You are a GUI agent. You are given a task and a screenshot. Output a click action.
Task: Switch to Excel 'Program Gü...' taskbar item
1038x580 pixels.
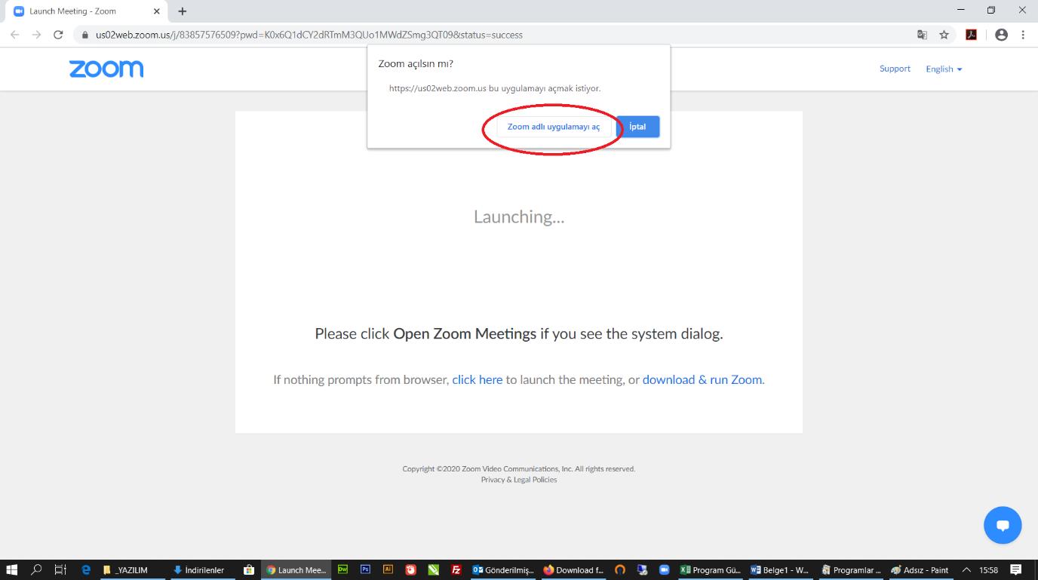[x=710, y=570]
